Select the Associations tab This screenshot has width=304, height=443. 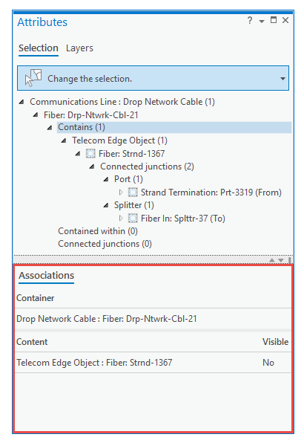pyautogui.click(x=47, y=276)
